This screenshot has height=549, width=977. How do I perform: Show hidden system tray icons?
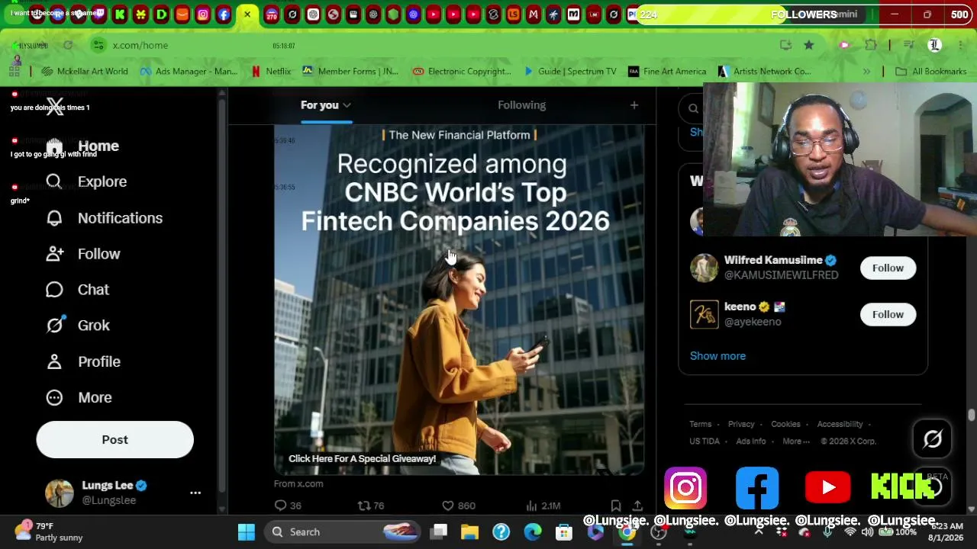pyautogui.click(x=759, y=531)
